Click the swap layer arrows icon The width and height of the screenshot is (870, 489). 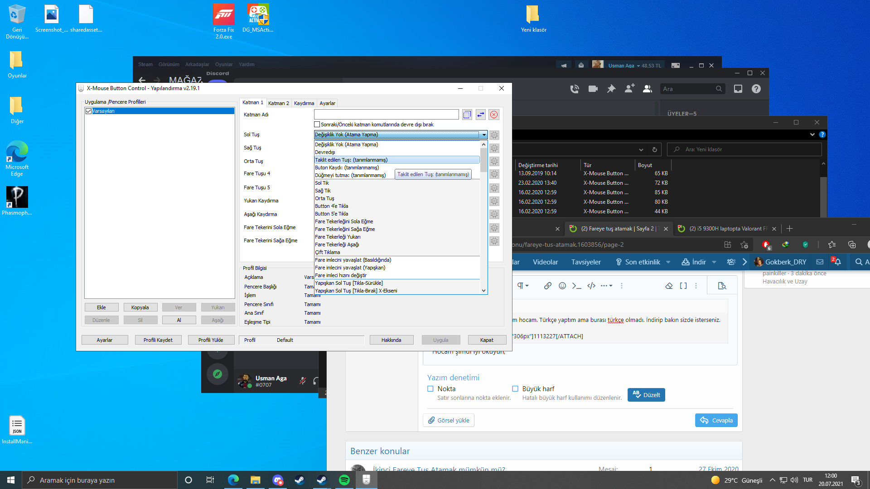click(480, 115)
